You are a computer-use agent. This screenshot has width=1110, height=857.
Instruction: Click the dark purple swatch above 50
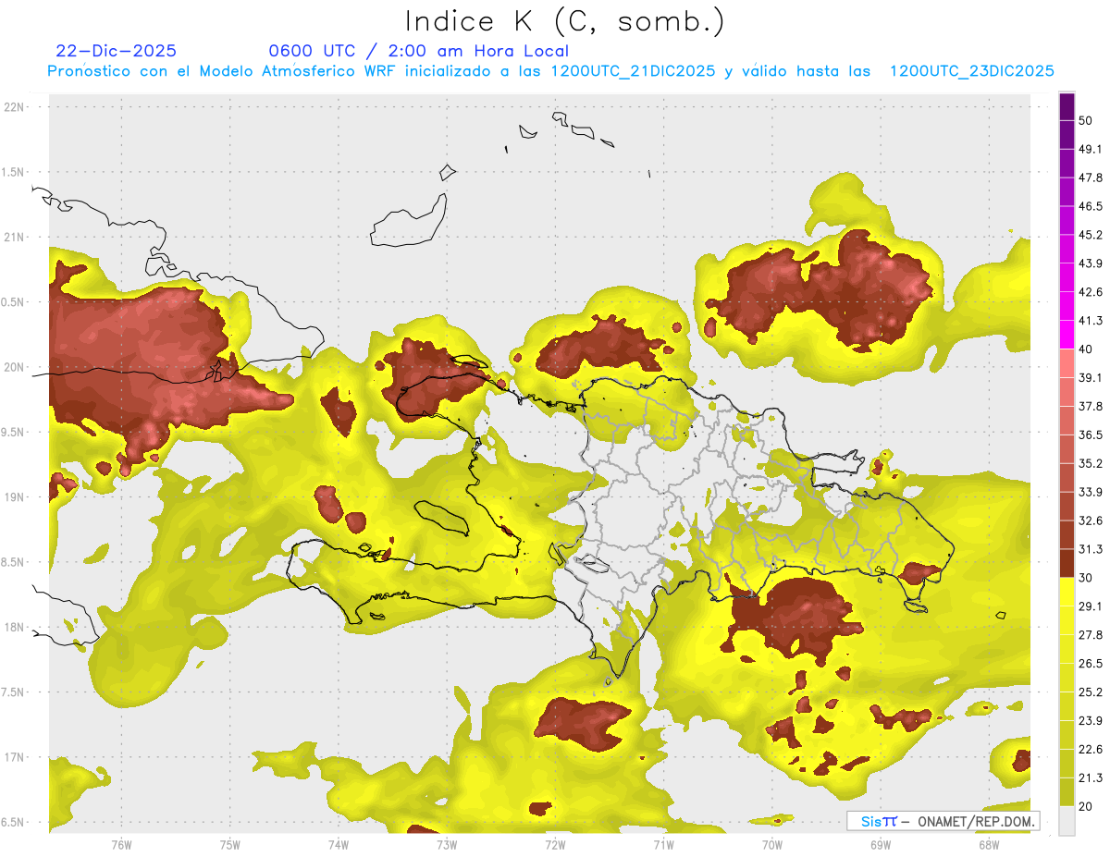(x=1067, y=106)
